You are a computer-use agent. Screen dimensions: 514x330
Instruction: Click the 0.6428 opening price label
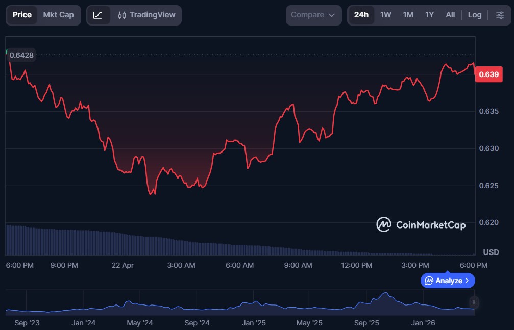pos(21,55)
